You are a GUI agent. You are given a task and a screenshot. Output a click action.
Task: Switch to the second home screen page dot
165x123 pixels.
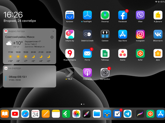(84, 104)
